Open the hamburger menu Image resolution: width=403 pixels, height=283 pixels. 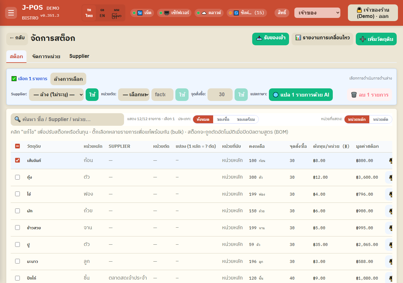point(11,13)
